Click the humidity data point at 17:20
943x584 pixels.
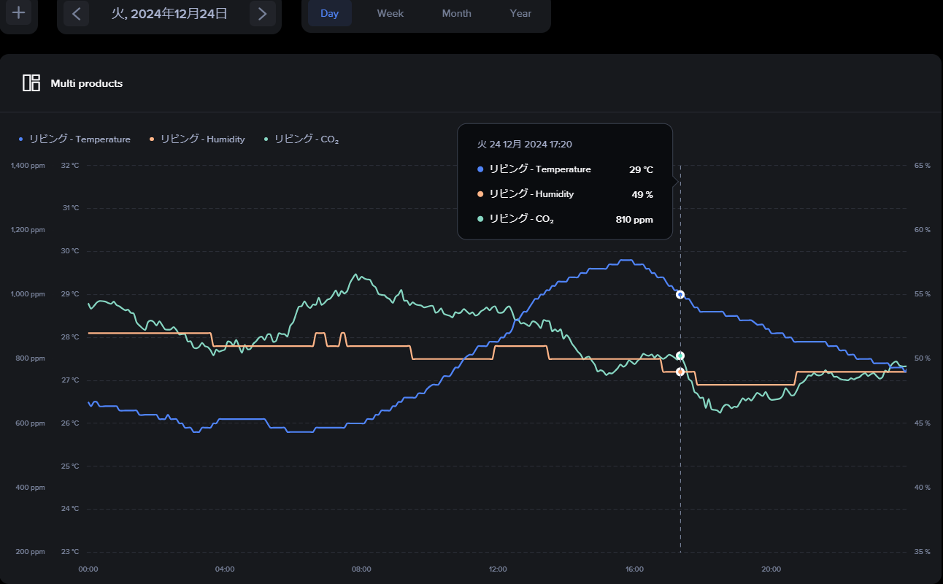point(680,372)
